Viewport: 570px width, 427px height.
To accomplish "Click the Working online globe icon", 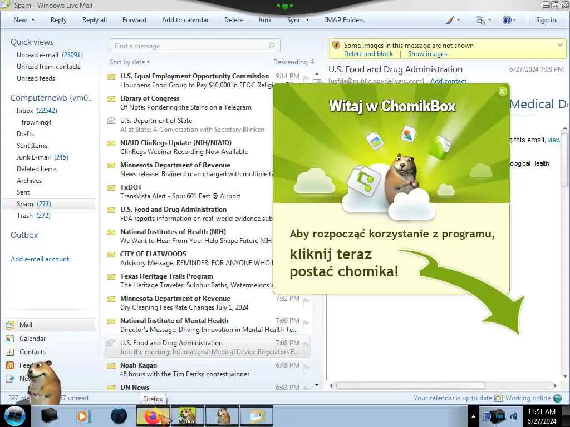I will pos(557,398).
